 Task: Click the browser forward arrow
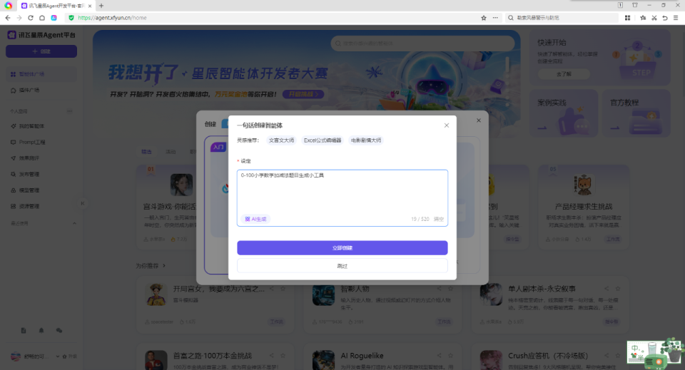tap(19, 18)
